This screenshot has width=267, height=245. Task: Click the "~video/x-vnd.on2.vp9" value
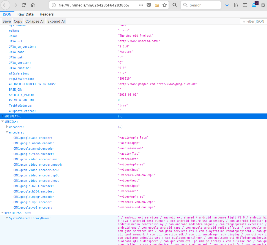tap(136, 207)
